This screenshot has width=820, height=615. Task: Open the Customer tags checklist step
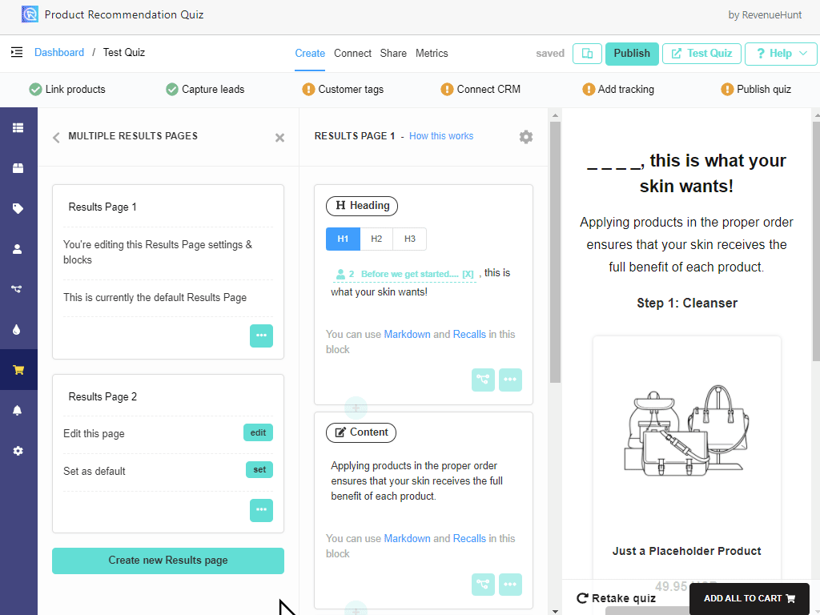coord(343,90)
